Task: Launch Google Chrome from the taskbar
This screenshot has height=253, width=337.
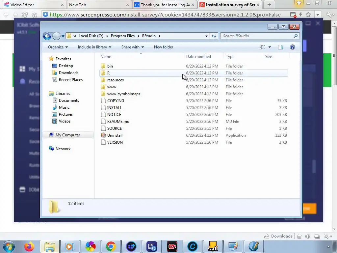Action: pyautogui.click(x=111, y=246)
